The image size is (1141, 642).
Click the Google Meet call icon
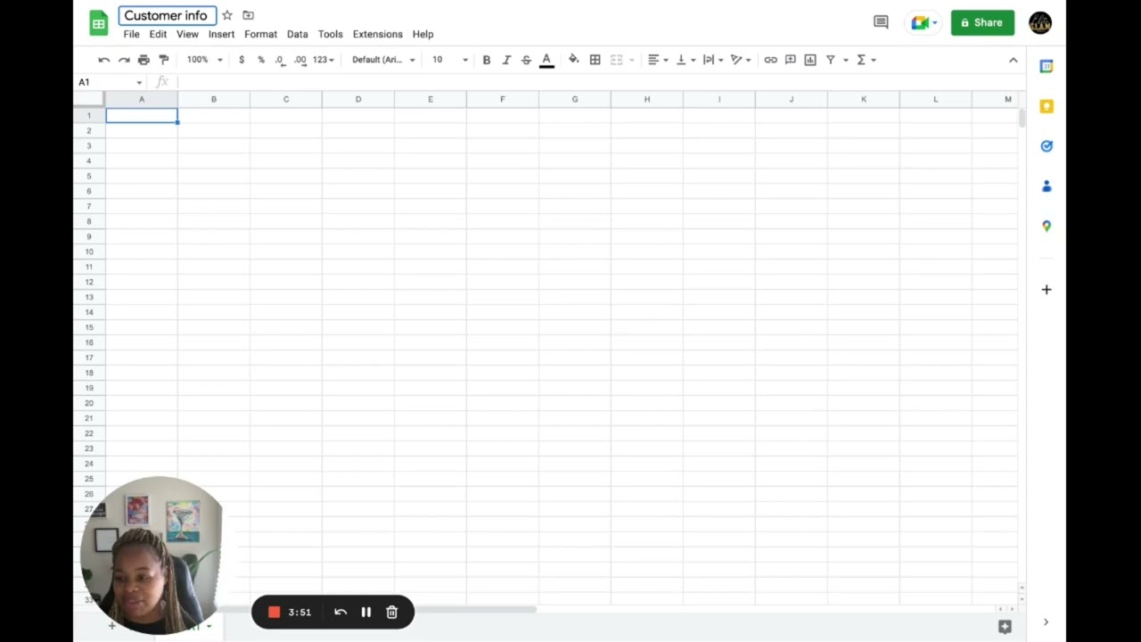923,22
